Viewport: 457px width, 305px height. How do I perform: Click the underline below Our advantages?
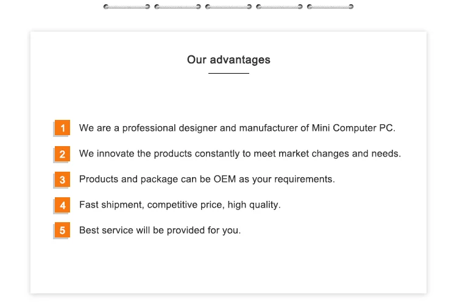228,73
